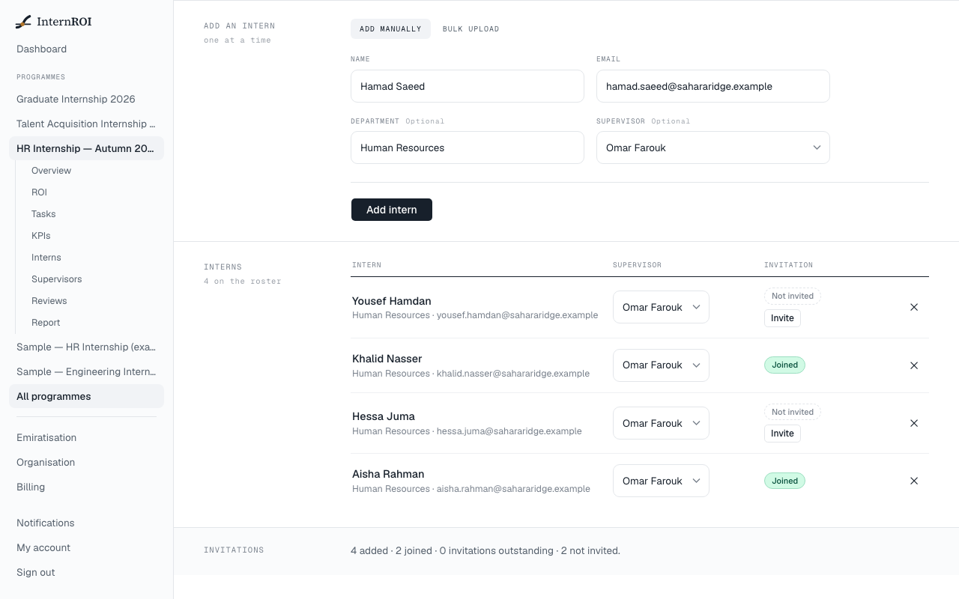
Task: Click Khalid Nasser's Joined status badge
Action: coord(784,365)
